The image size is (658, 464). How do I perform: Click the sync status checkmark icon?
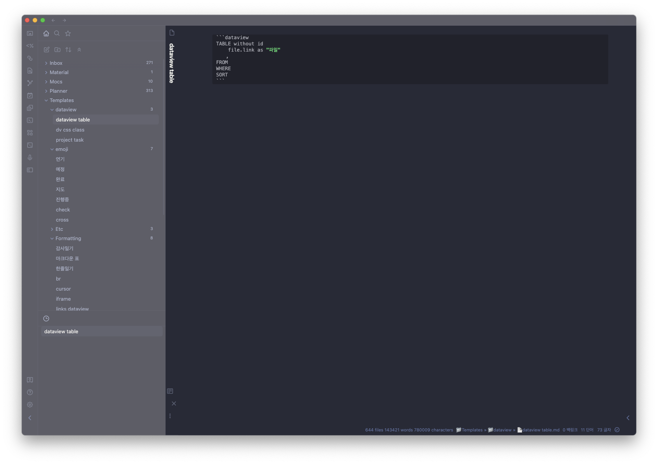[x=617, y=430]
